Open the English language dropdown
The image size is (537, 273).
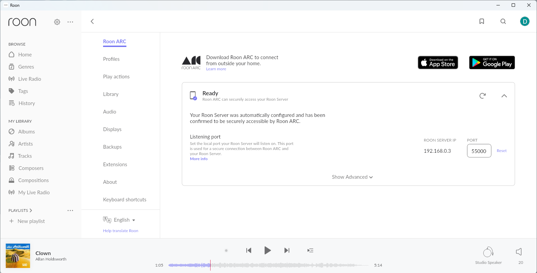[x=119, y=220]
